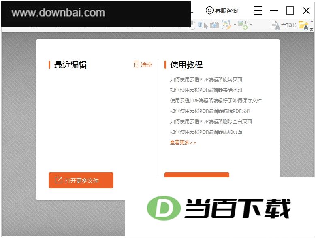Select the edit content tool
This screenshot has width=316, height=238.
click(226, 25)
